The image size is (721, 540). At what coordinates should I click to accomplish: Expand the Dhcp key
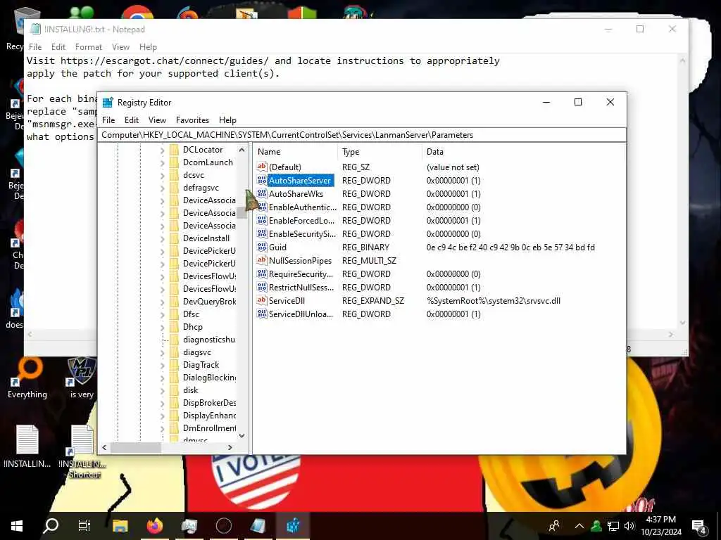coord(163,328)
